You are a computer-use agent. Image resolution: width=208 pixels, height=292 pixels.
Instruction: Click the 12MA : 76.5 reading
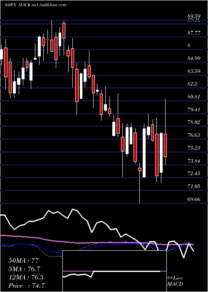[x=26, y=277]
